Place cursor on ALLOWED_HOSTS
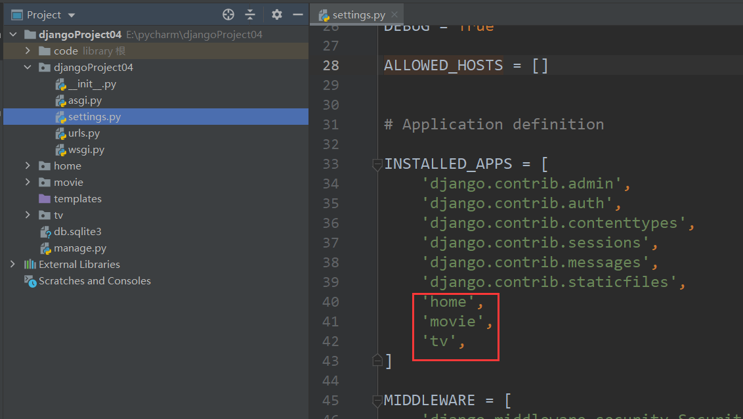Image resolution: width=743 pixels, height=419 pixels. (x=443, y=66)
